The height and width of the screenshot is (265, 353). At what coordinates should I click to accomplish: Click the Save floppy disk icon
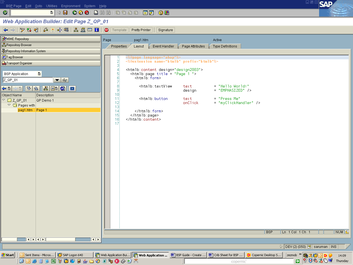[x=65, y=13]
